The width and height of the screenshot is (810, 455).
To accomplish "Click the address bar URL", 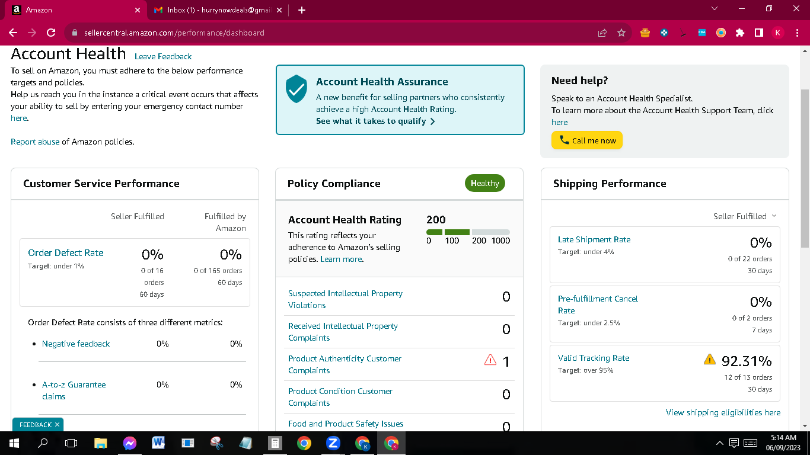I will click(x=174, y=33).
